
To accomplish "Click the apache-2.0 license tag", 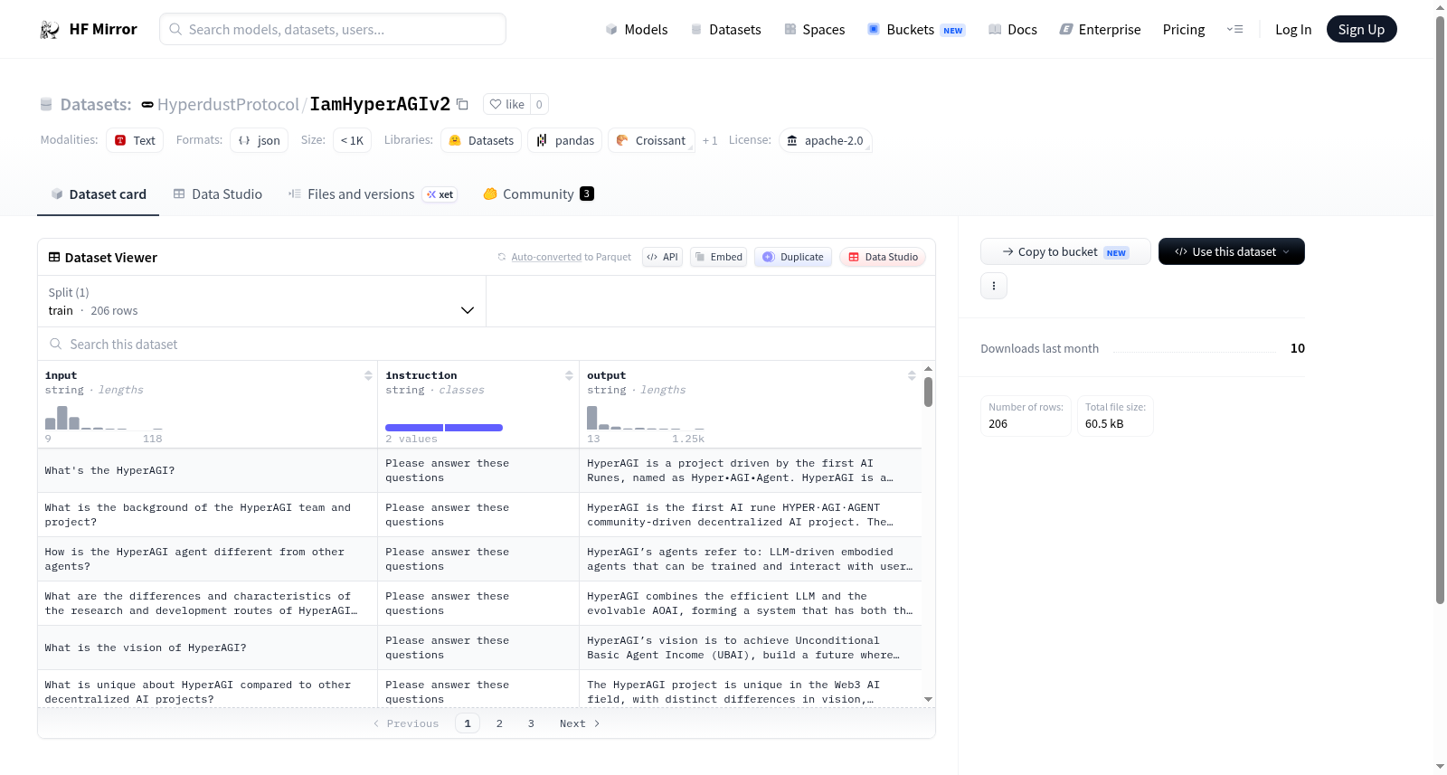I will pyautogui.click(x=825, y=140).
